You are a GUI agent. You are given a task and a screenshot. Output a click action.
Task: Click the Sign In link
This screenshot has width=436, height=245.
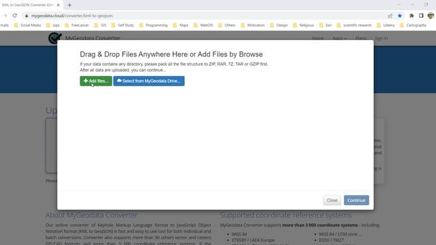(x=381, y=38)
